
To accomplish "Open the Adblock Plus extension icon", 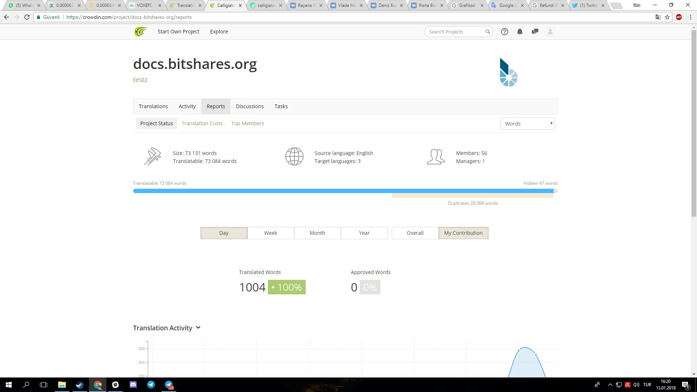I will coord(679,17).
